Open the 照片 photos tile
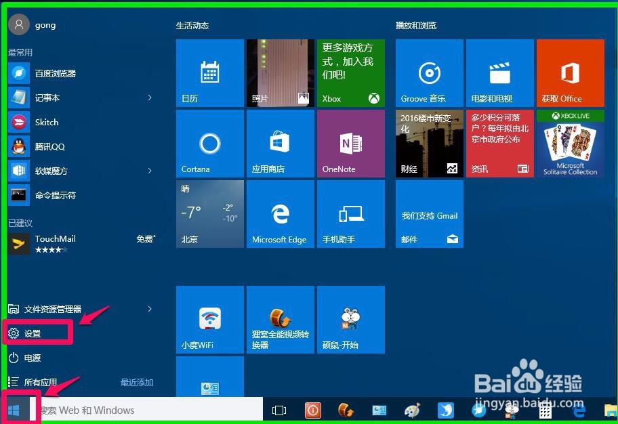This screenshot has width=618, height=424. [x=281, y=73]
